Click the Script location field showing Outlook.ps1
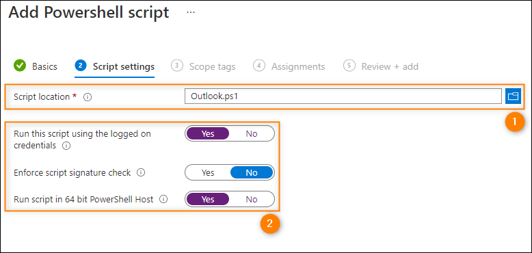This screenshot has width=532, height=253. (343, 96)
